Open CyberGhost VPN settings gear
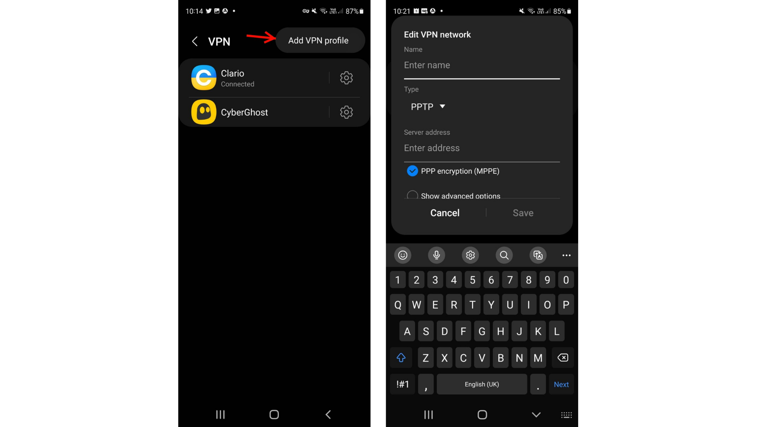This screenshot has height=427, width=760. (x=346, y=112)
